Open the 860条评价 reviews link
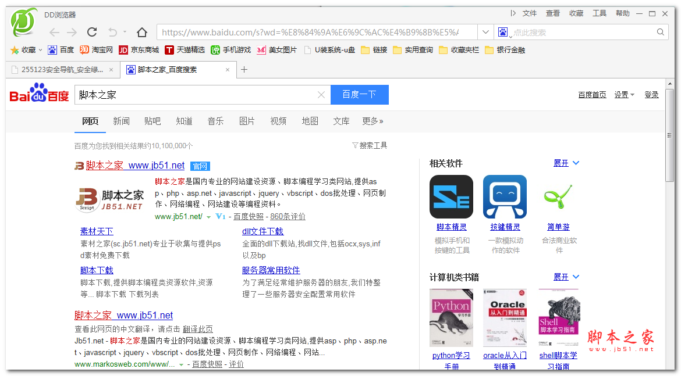Viewport: 681px width, 376px height. (288, 216)
